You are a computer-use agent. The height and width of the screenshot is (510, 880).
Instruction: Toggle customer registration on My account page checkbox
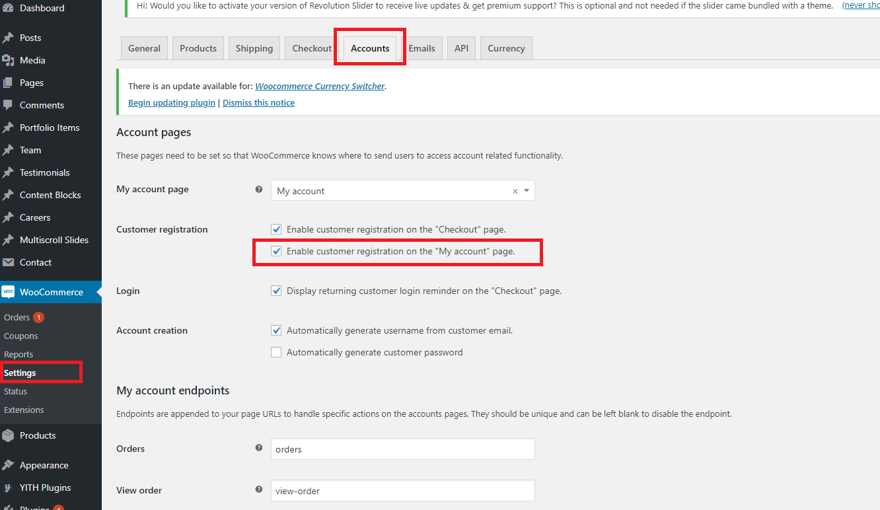[276, 251]
